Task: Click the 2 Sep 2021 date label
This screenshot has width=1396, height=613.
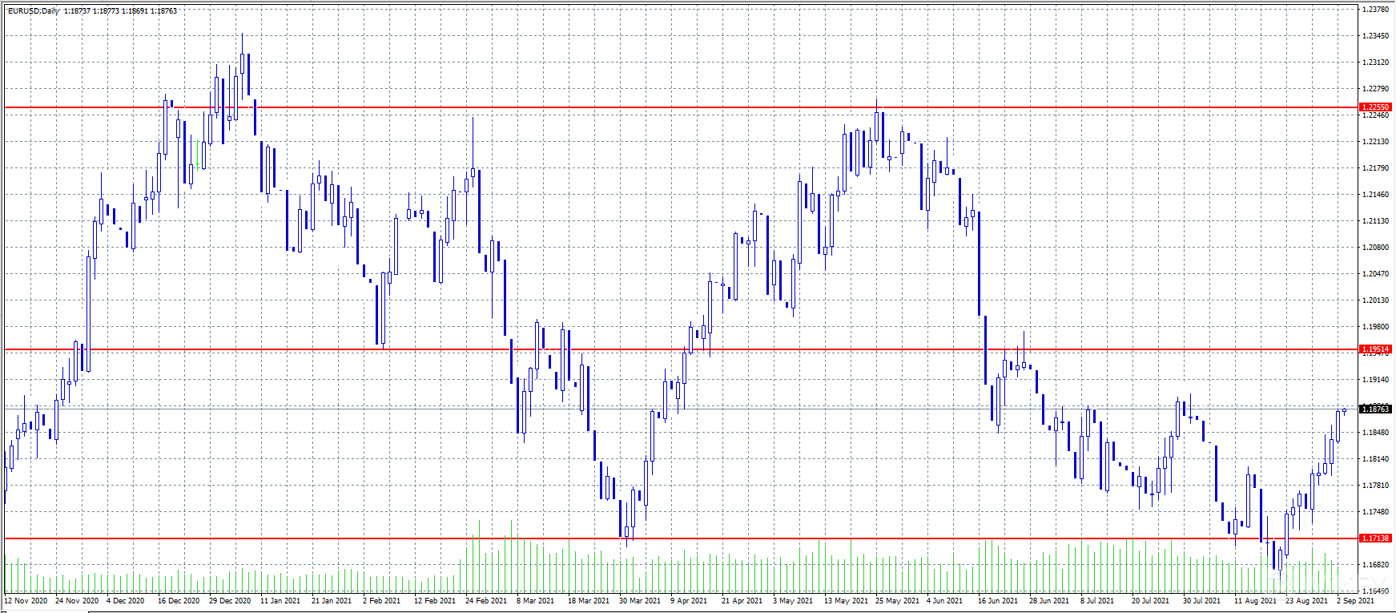Action: pyautogui.click(x=1355, y=601)
